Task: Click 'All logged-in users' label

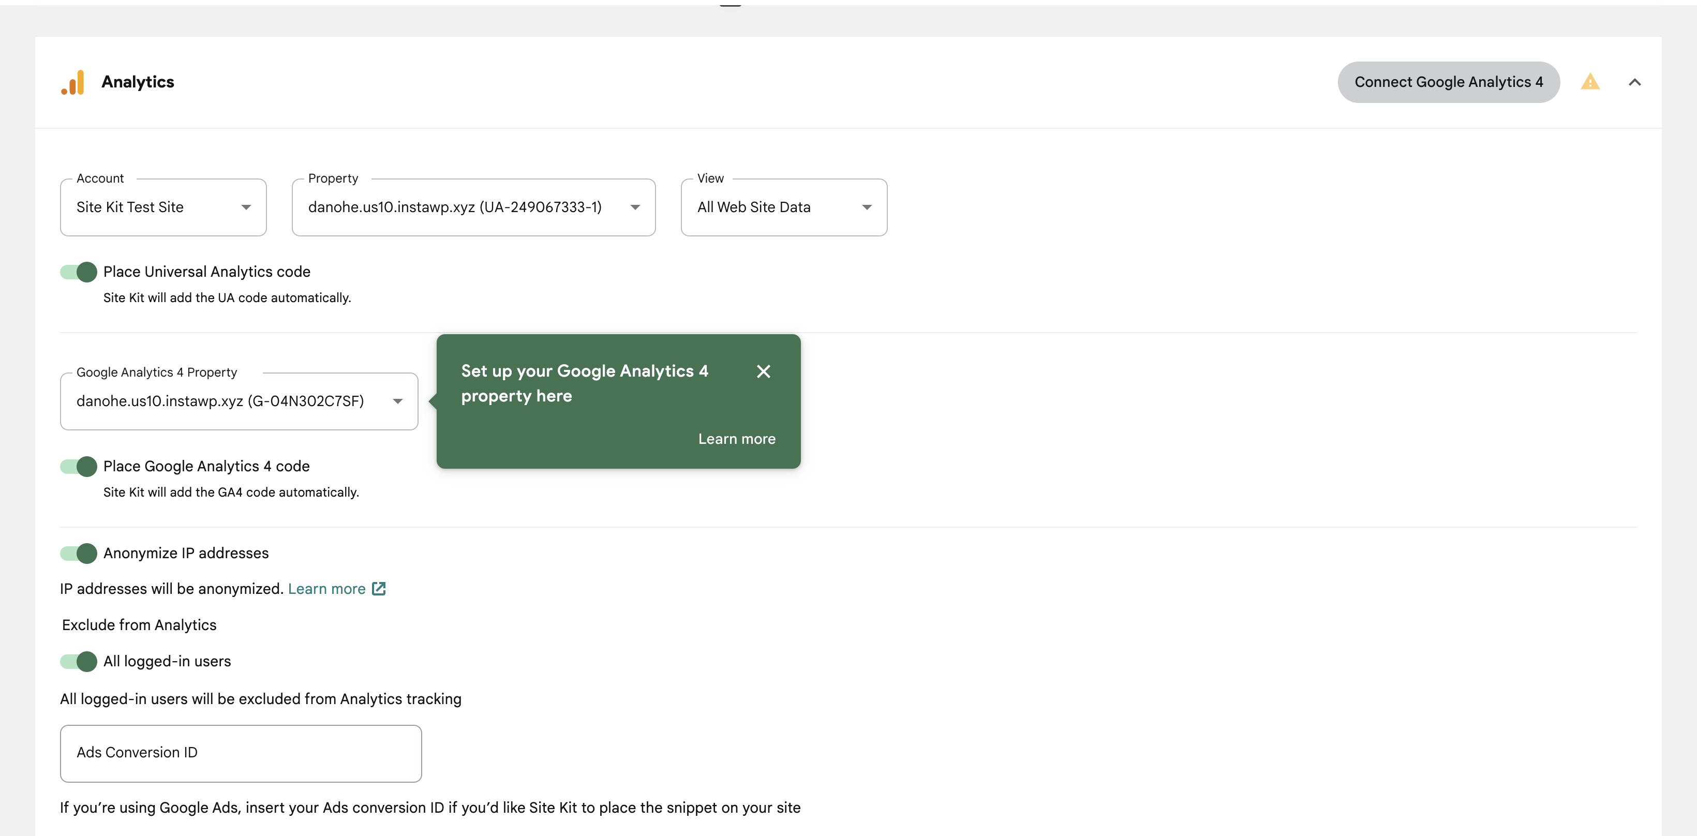Action: (167, 662)
